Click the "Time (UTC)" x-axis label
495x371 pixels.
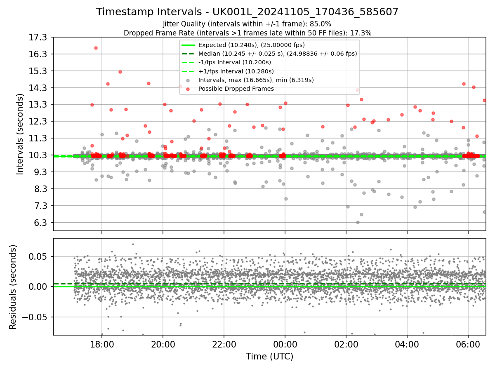[x=269, y=357]
